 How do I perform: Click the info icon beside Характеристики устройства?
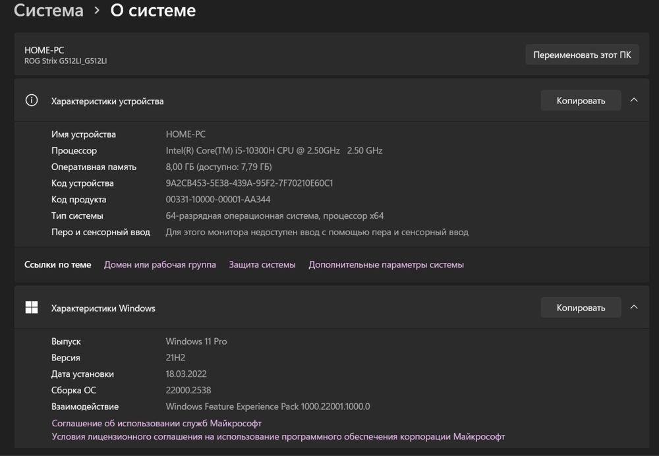point(32,100)
